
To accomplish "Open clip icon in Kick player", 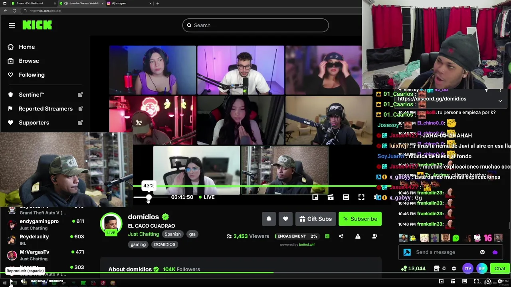I will 331,197.
